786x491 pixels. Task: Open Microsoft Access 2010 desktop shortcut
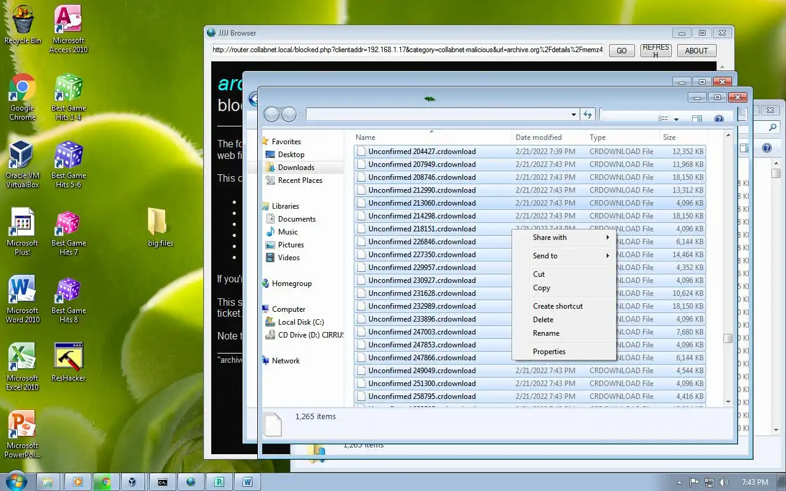(x=68, y=29)
